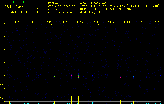The width and height of the screenshot is (164, 104).
Task: Click the 1.0 kHz frequency tick label
Action: [2, 47]
